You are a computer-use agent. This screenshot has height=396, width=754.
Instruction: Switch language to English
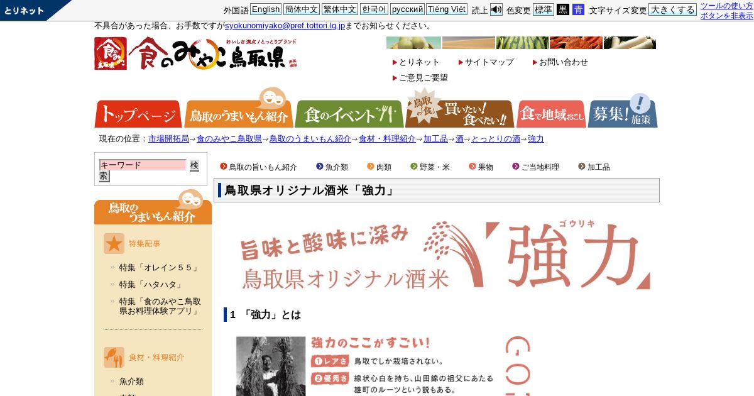[266, 9]
